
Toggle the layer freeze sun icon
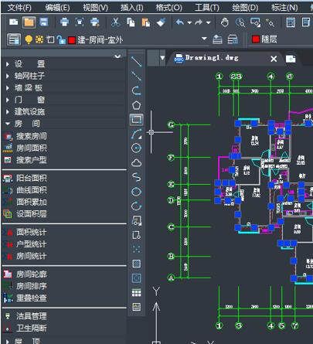click(39, 39)
